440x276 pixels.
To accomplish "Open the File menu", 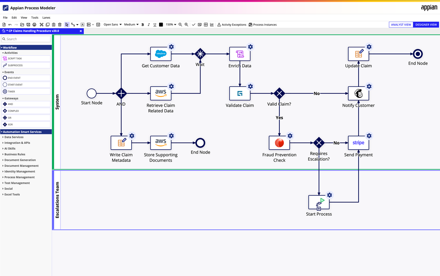I will pyautogui.click(x=5, y=18).
